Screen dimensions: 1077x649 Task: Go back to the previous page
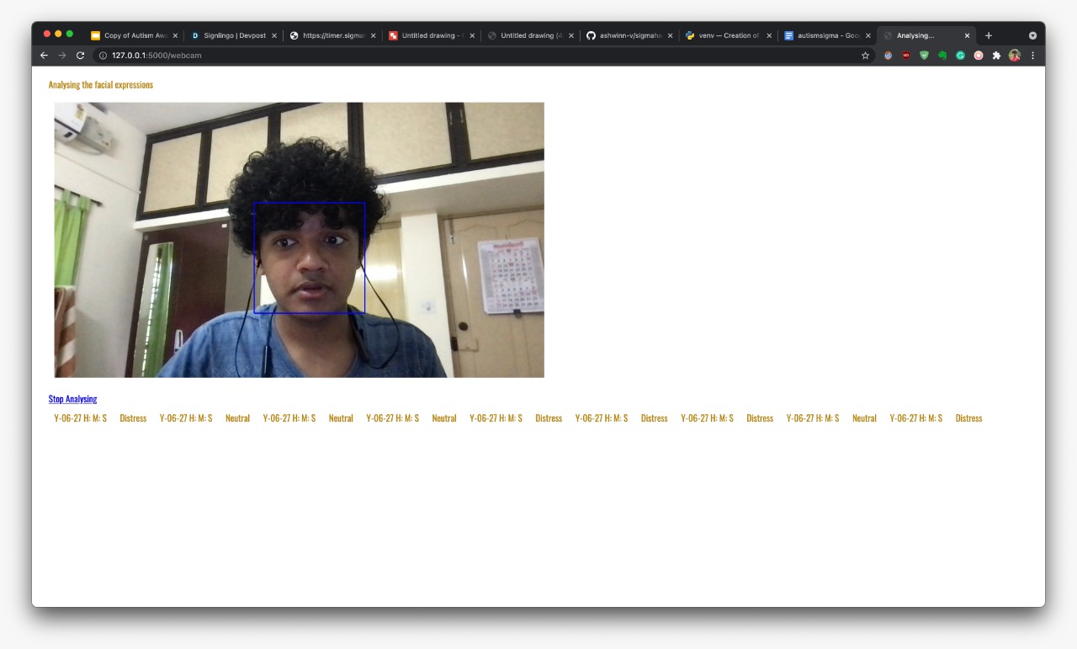pos(45,56)
